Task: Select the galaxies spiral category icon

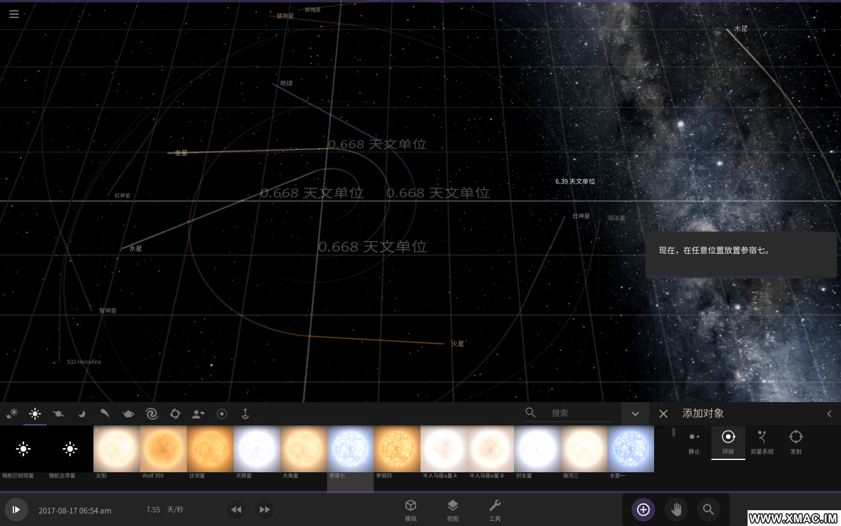Action: click(152, 414)
